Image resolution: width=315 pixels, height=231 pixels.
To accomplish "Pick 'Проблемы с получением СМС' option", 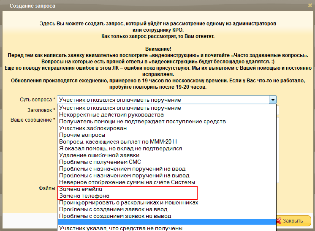I will (x=100, y=162).
